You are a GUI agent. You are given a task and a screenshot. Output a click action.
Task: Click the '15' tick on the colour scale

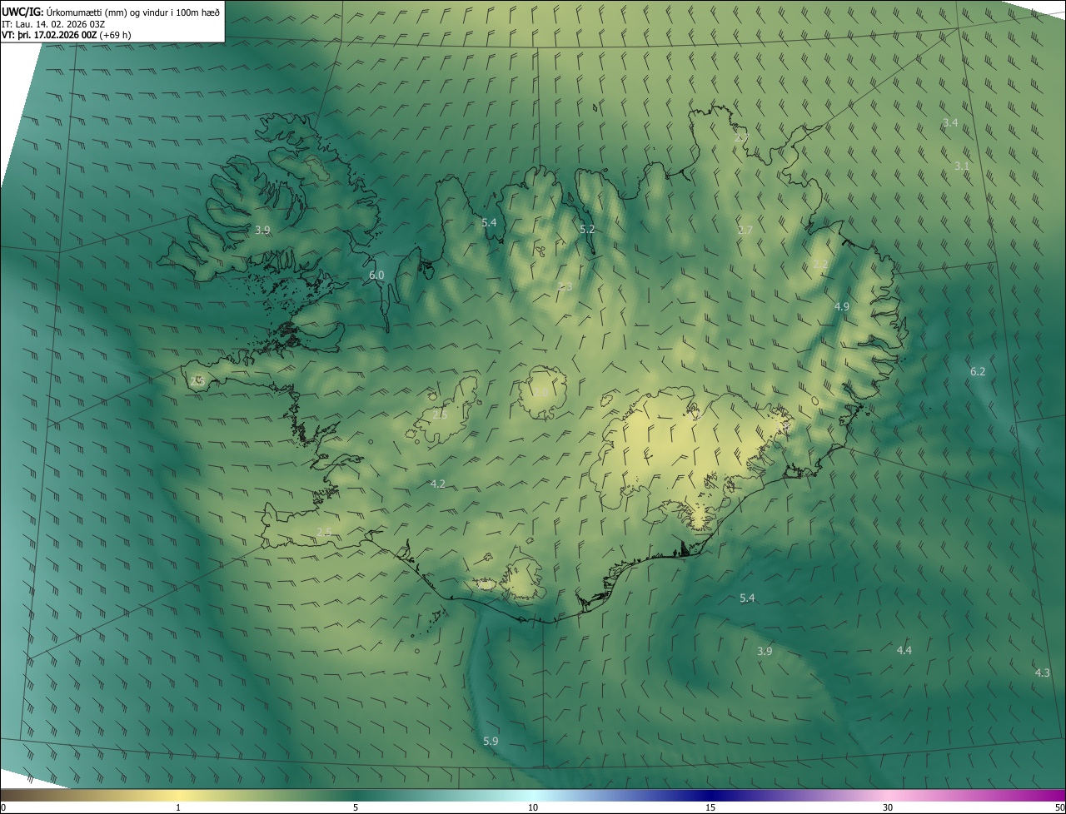(x=710, y=807)
